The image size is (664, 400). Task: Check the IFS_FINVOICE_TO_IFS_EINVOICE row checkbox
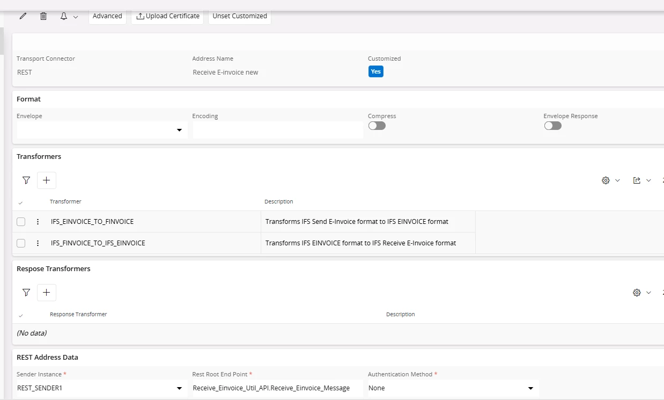pyautogui.click(x=21, y=243)
